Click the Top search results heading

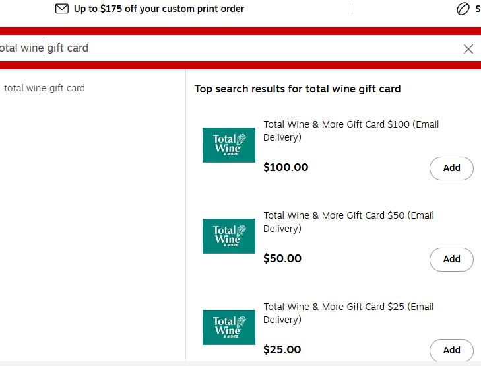pos(298,89)
